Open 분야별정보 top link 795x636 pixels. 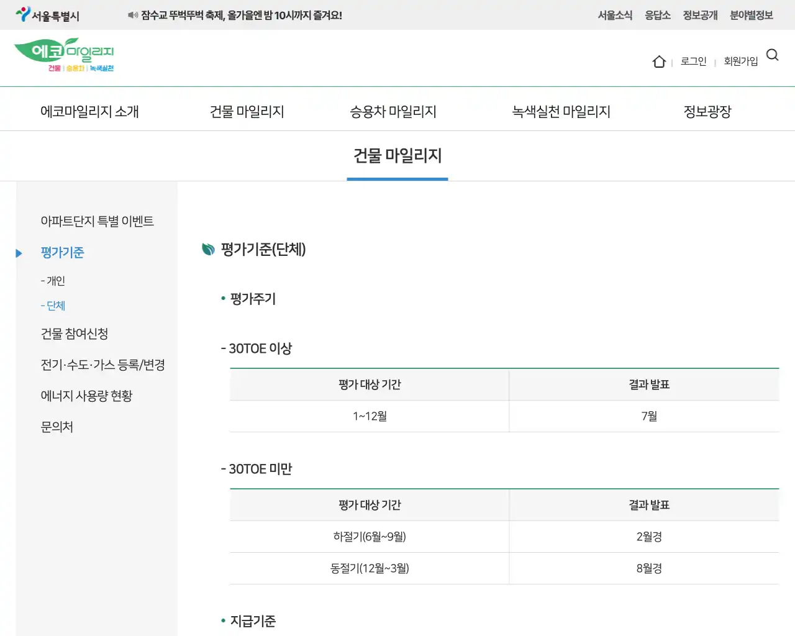tap(752, 15)
